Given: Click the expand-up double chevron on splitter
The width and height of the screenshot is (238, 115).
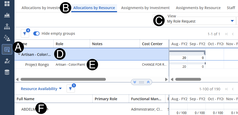Looking at the screenshot, I should point(148,82).
